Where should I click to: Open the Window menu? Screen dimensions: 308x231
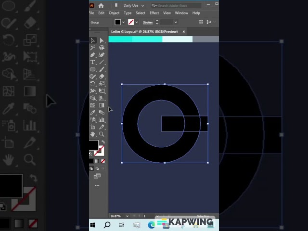point(181,13)
